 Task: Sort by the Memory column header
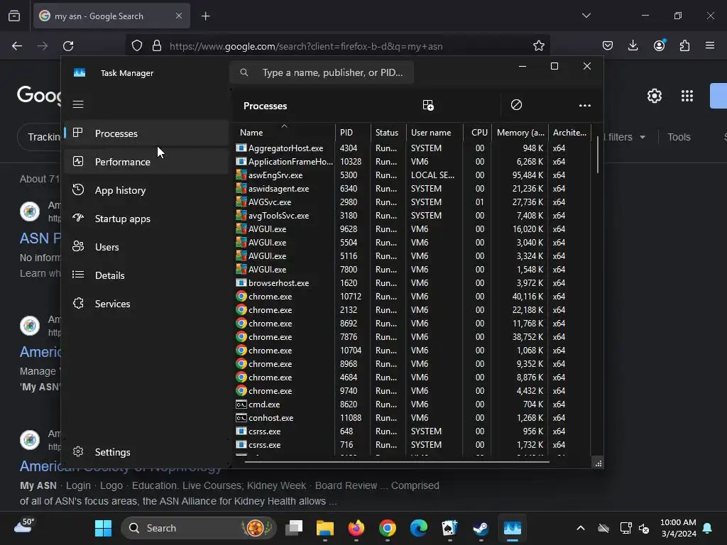pyautogui.click(x=520, y=132)
